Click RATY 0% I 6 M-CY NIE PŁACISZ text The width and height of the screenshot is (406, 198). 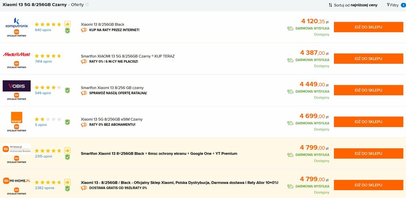114,61
